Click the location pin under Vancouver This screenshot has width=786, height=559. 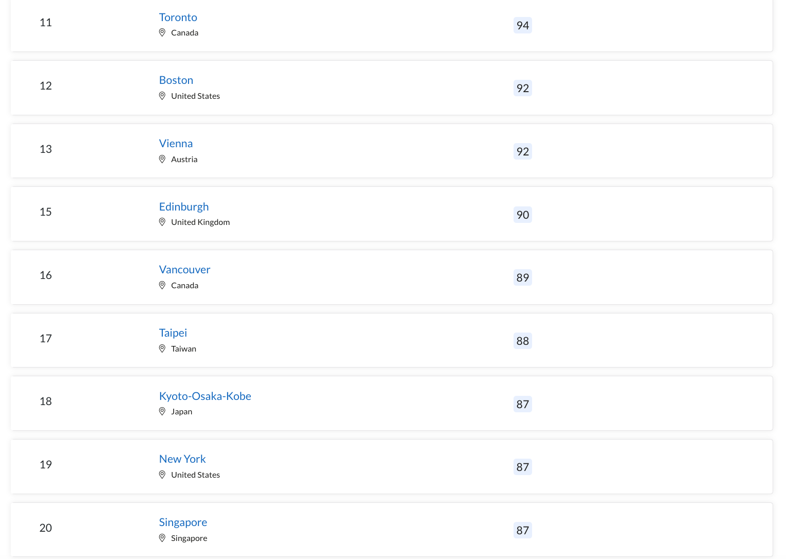pyautogui.click(x=162, y=286)
